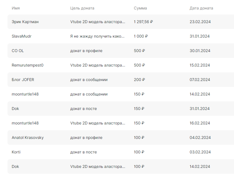The image size is (234, 179).
Task: Sort by the Сумма column header
Action: tap(140, 8)
